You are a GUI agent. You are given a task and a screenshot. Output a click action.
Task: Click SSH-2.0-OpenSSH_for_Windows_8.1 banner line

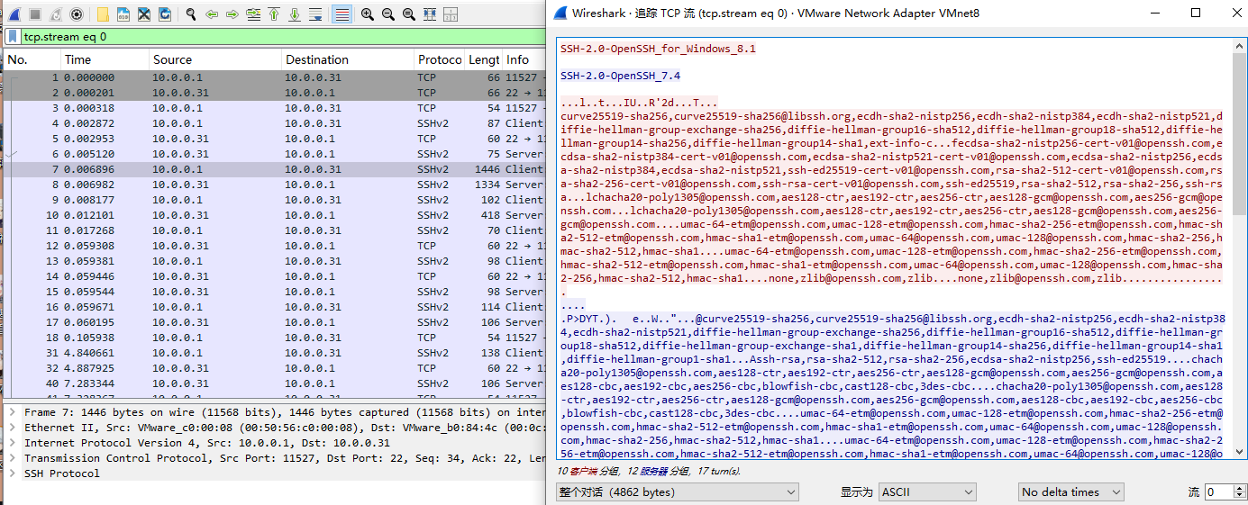tap(658, 49)
